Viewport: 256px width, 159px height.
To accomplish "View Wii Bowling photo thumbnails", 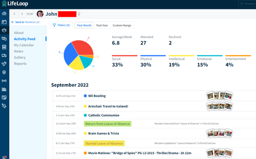I will tap(219, 96).
